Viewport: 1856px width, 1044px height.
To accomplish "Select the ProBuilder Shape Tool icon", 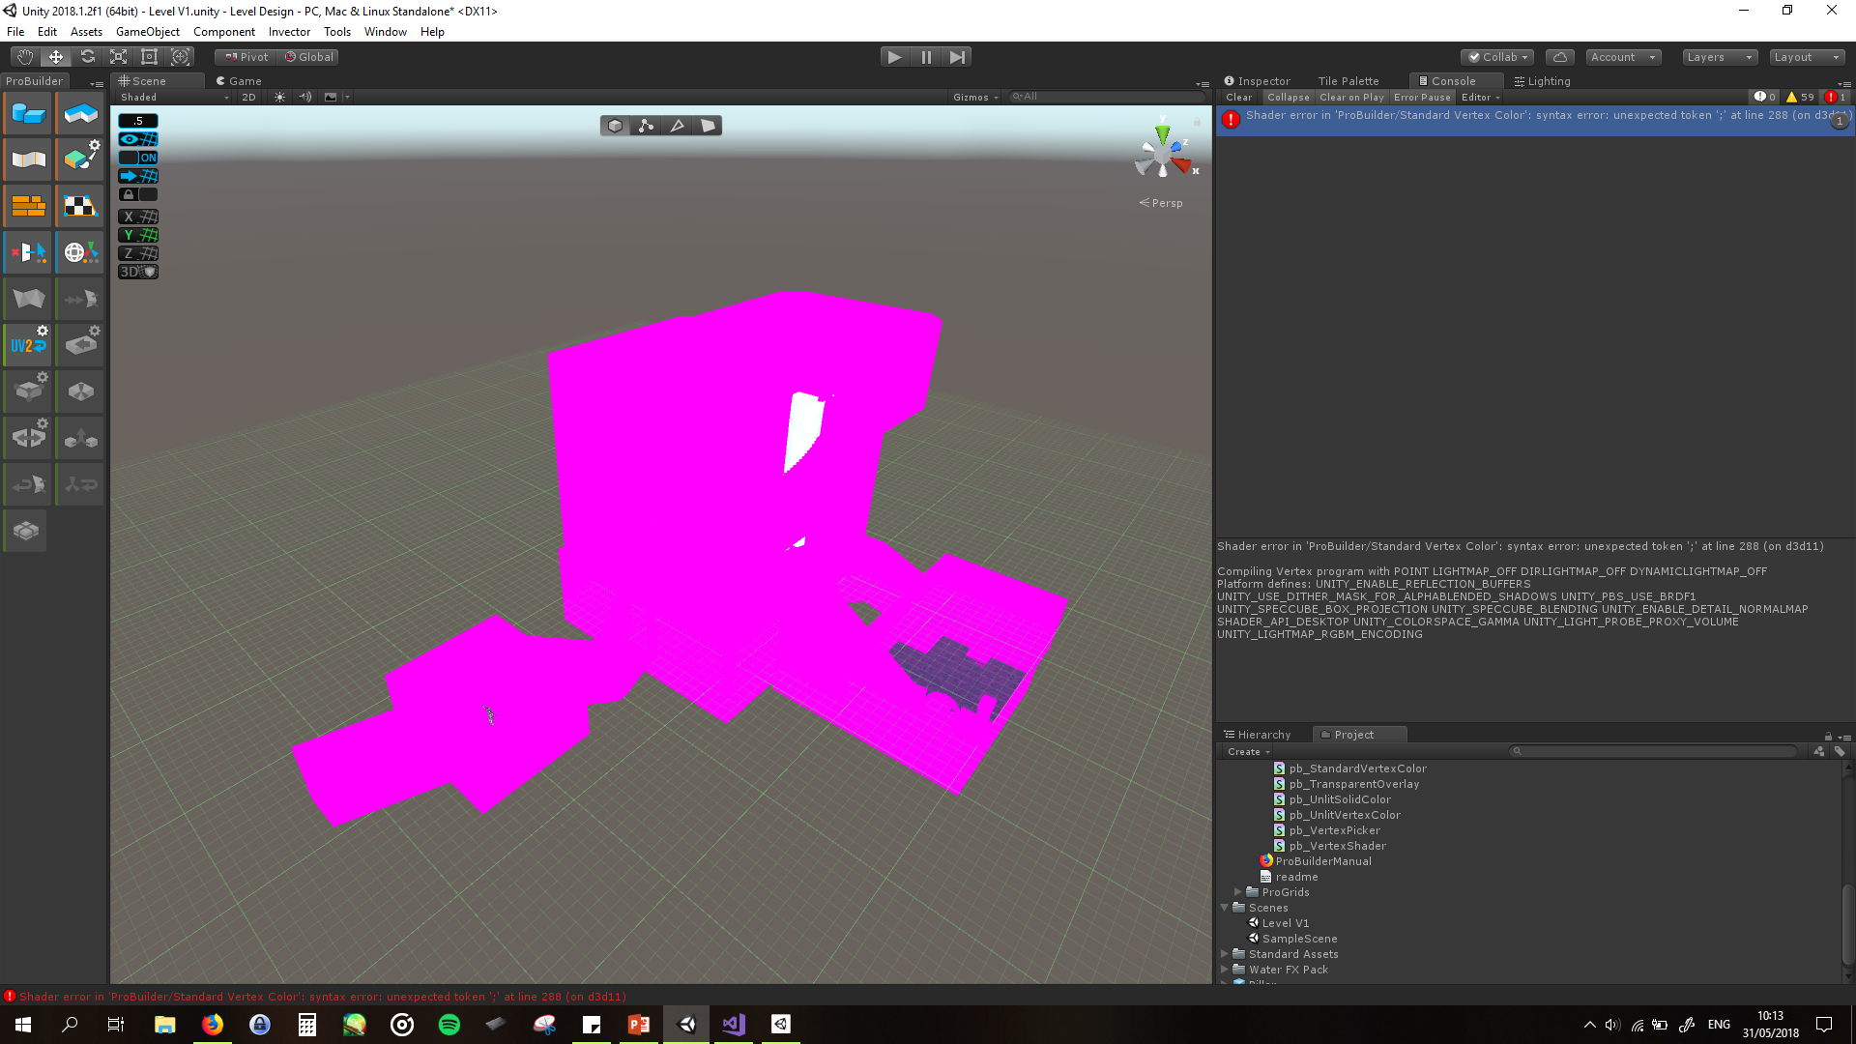I will tap(28, 113).
